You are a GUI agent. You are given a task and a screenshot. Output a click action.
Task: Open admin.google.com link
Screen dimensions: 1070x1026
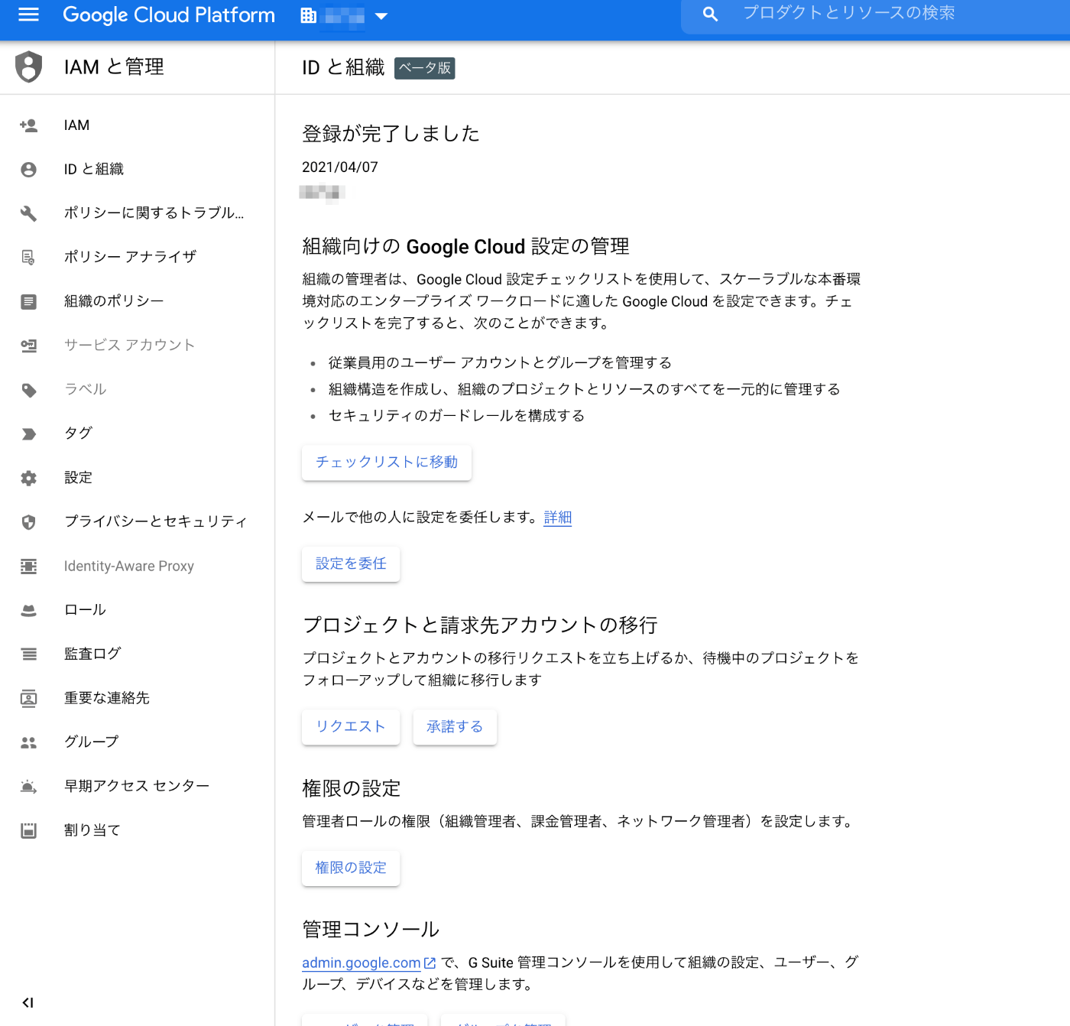[x=362, y=963]
